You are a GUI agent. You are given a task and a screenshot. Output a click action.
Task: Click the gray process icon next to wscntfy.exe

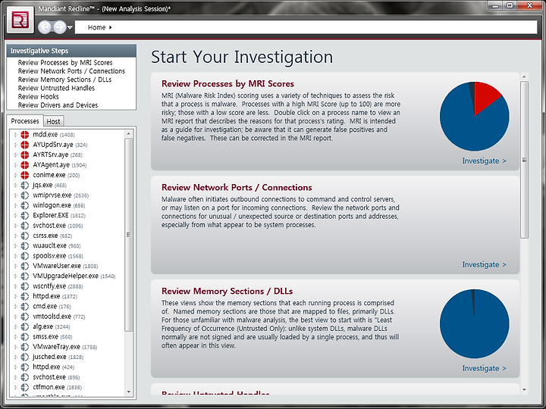(x=25, y=286)
